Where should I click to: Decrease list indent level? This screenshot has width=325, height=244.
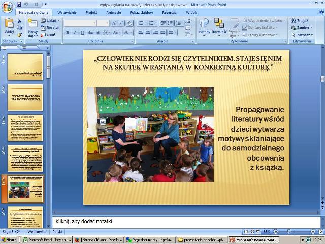[163, 23]
